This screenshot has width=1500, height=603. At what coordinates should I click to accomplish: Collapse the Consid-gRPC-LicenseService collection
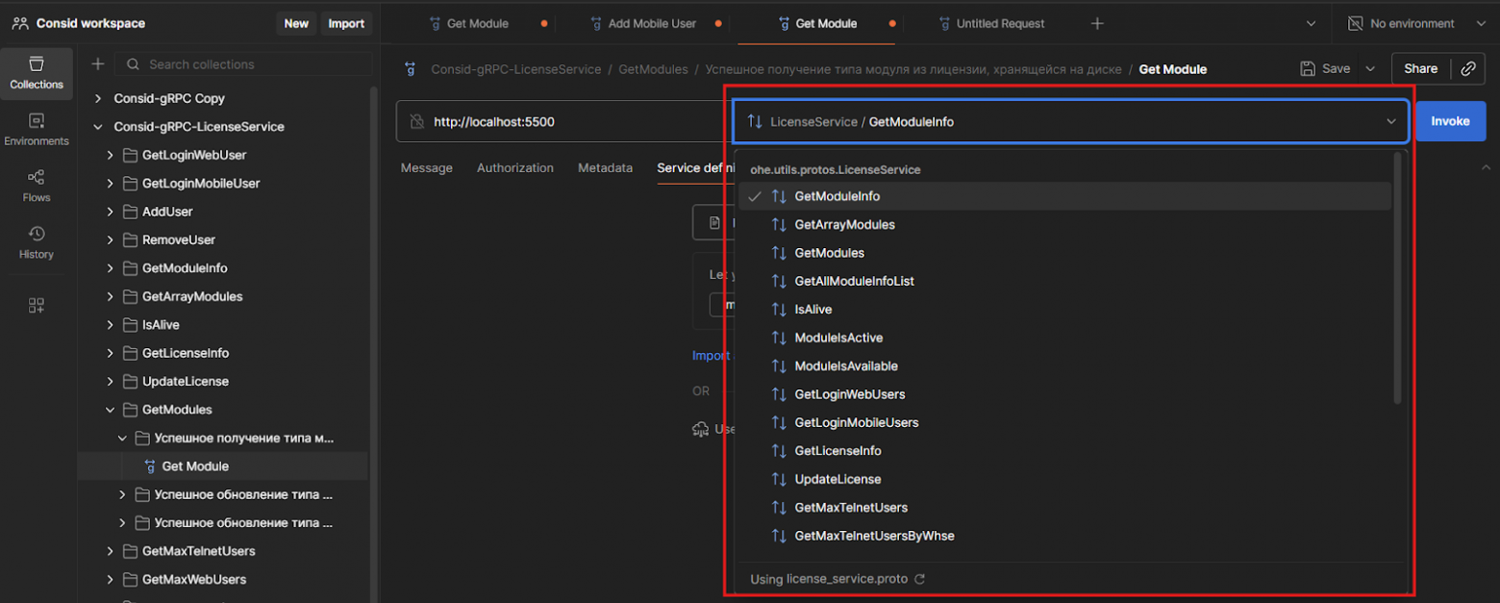click(97, 127)
